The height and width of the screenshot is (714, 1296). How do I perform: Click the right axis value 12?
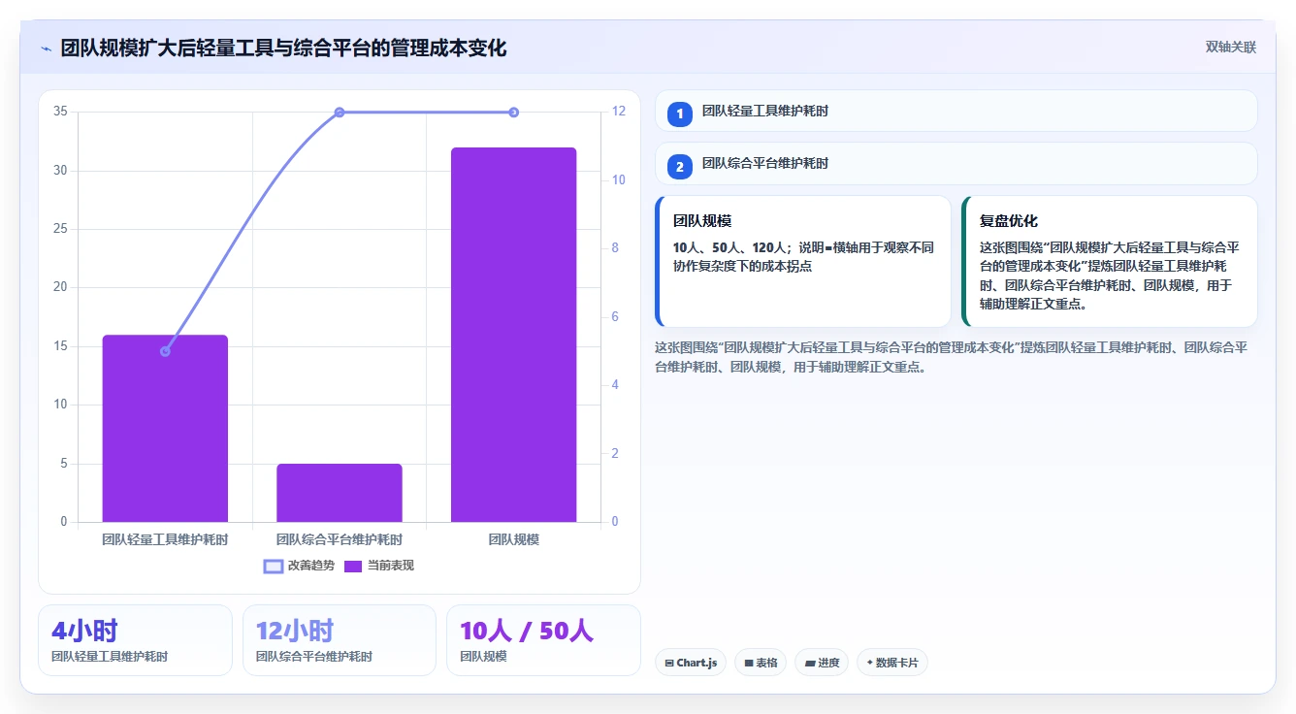point(619,112)
